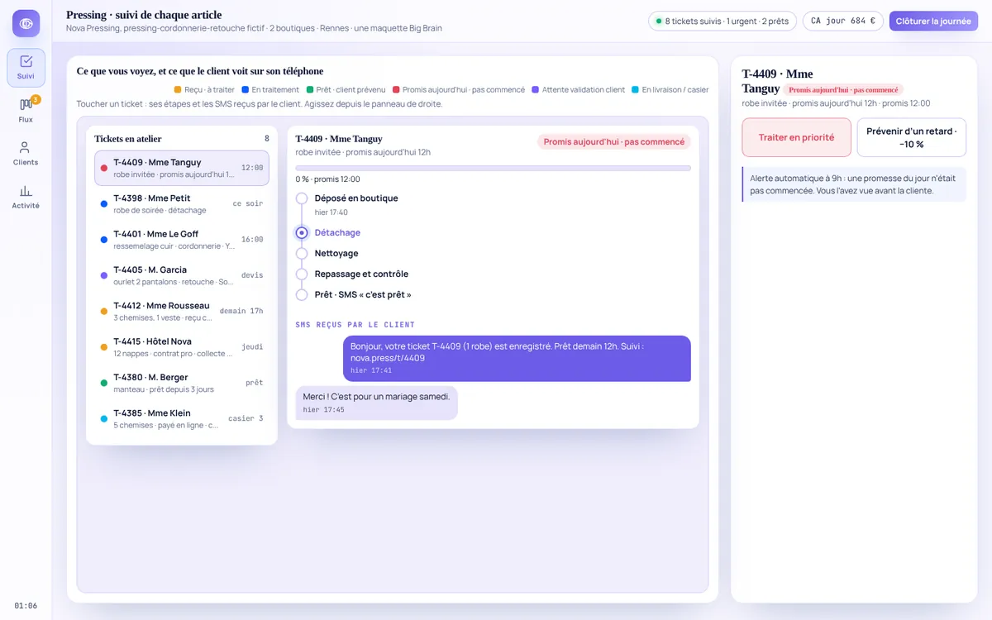The width and height of the screenshot is (992, 620).
Task: Click the Déposé en boutique step circle
Action: point(302,198)
